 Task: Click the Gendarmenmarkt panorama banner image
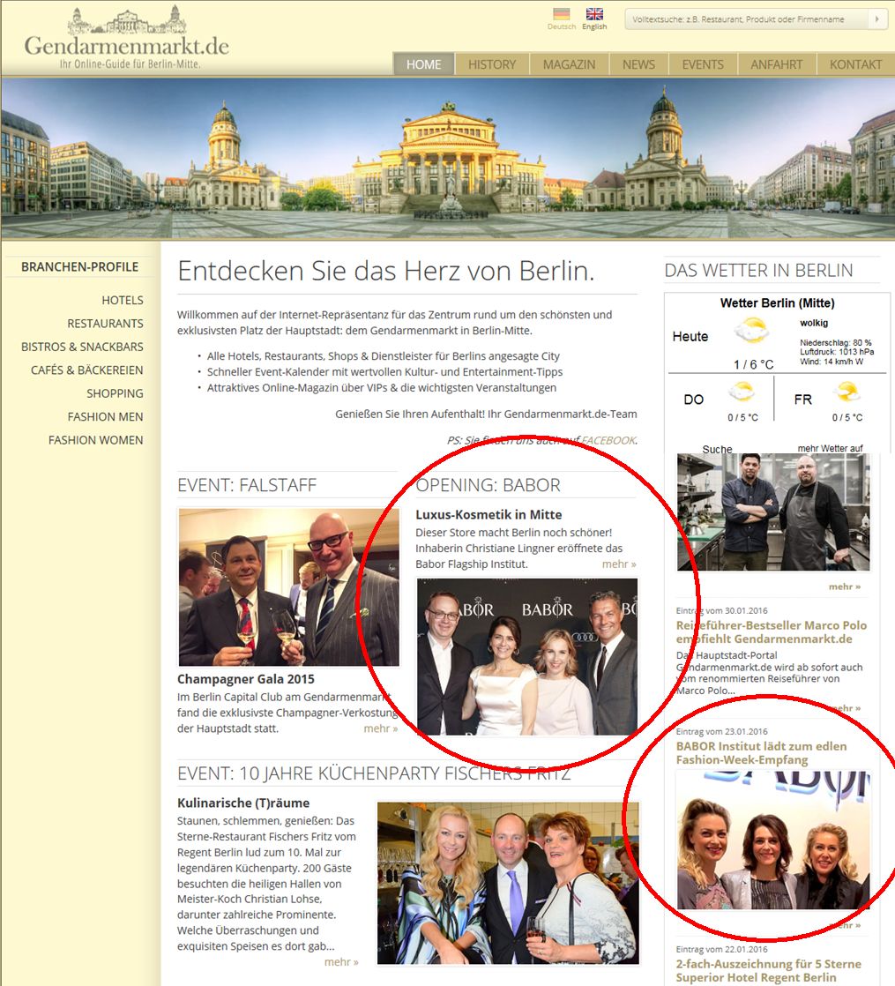pos(448,158)
